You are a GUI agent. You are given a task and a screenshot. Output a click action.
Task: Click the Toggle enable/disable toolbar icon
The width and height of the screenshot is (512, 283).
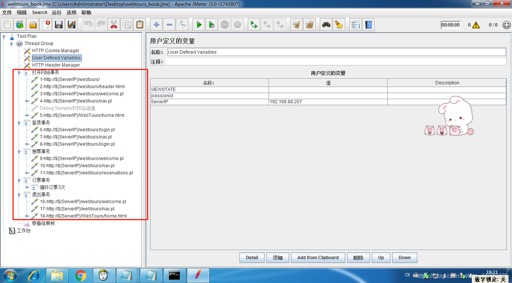point(182,25)
